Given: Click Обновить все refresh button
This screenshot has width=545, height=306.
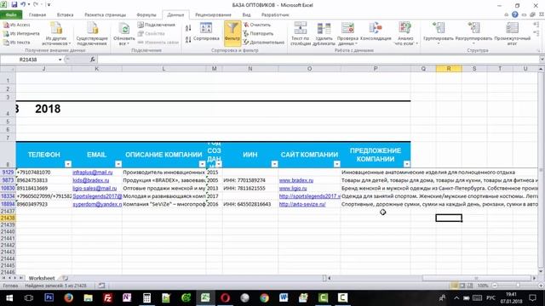Looking at the screenshot, I should point(124,33).
